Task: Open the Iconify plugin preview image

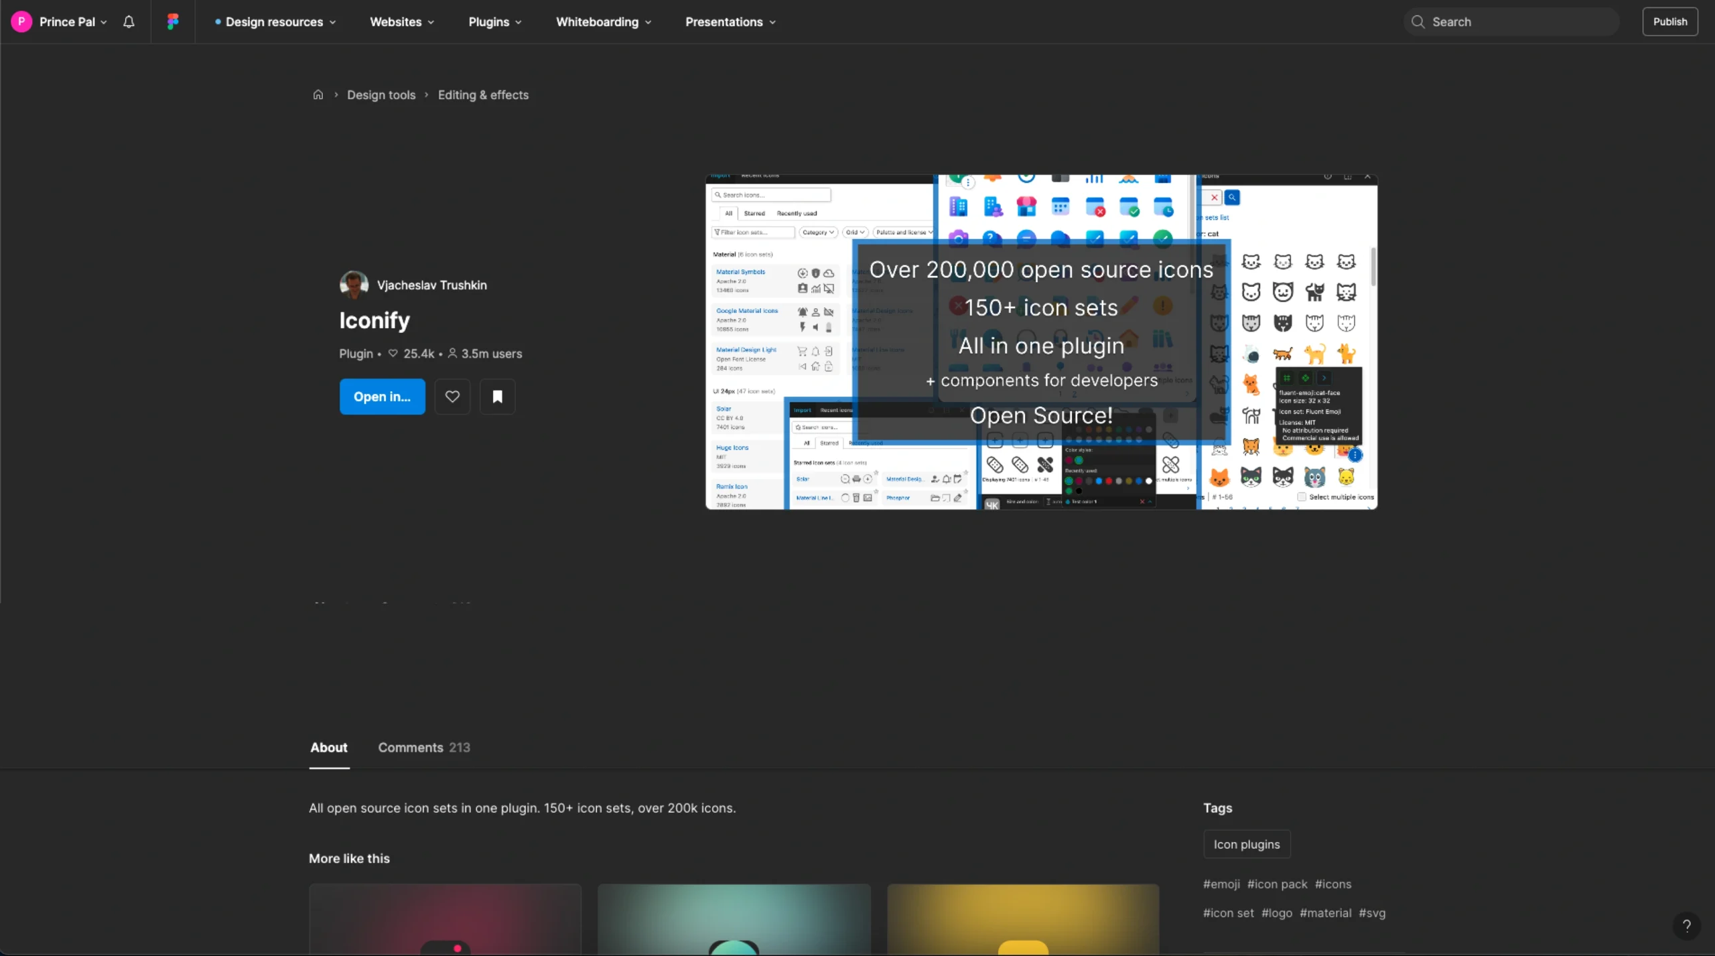Action: coord(1041,342)
